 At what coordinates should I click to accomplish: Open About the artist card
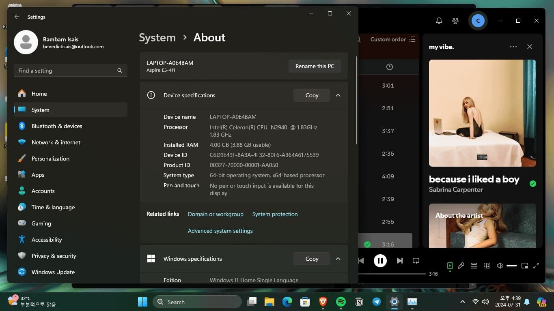[x=482, y=225]
